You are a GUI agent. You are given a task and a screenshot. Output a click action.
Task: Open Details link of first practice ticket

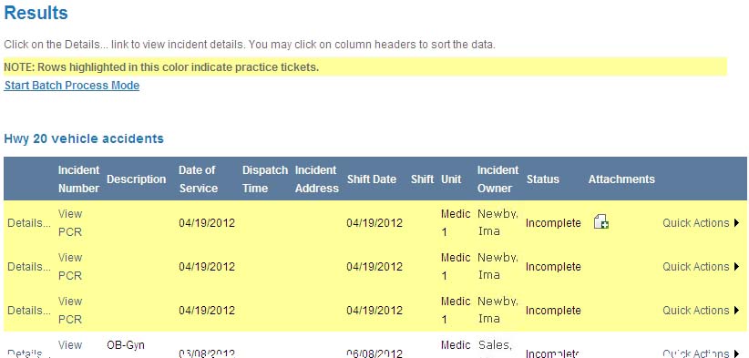[29, 223]
